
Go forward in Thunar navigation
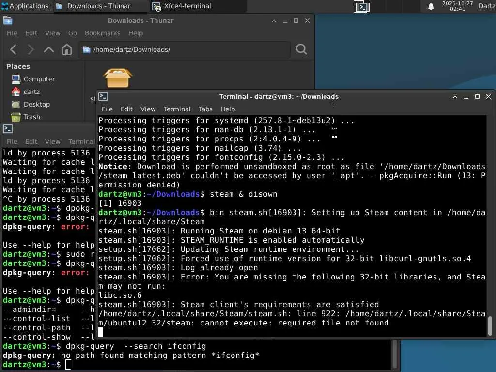(x=31, y=49)
